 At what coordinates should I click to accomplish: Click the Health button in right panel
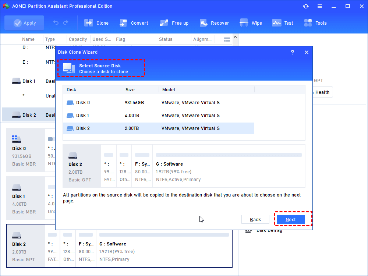322,92
